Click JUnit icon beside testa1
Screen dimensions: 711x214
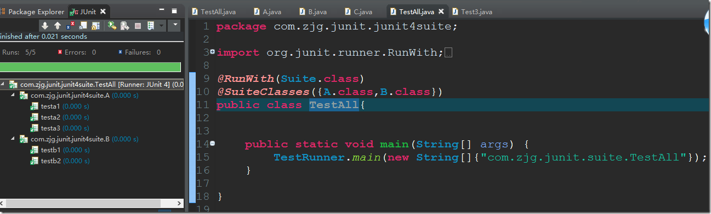[x=35, y=106]
